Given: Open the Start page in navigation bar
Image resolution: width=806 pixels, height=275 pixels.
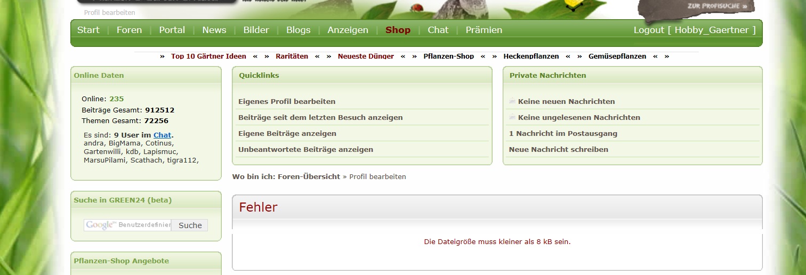Looking at the screenshot, I should pyautogui.click(x=88, y=30).
